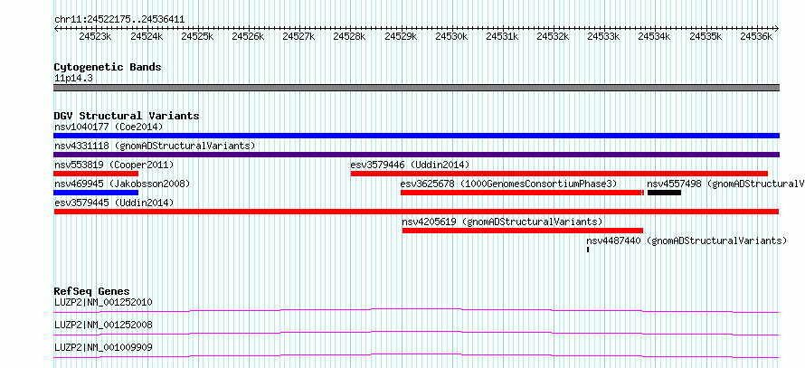Click the nsv469945 (Jakobsson2008) label
Viewport: 805px width, 368px height.
pos(122,184)
